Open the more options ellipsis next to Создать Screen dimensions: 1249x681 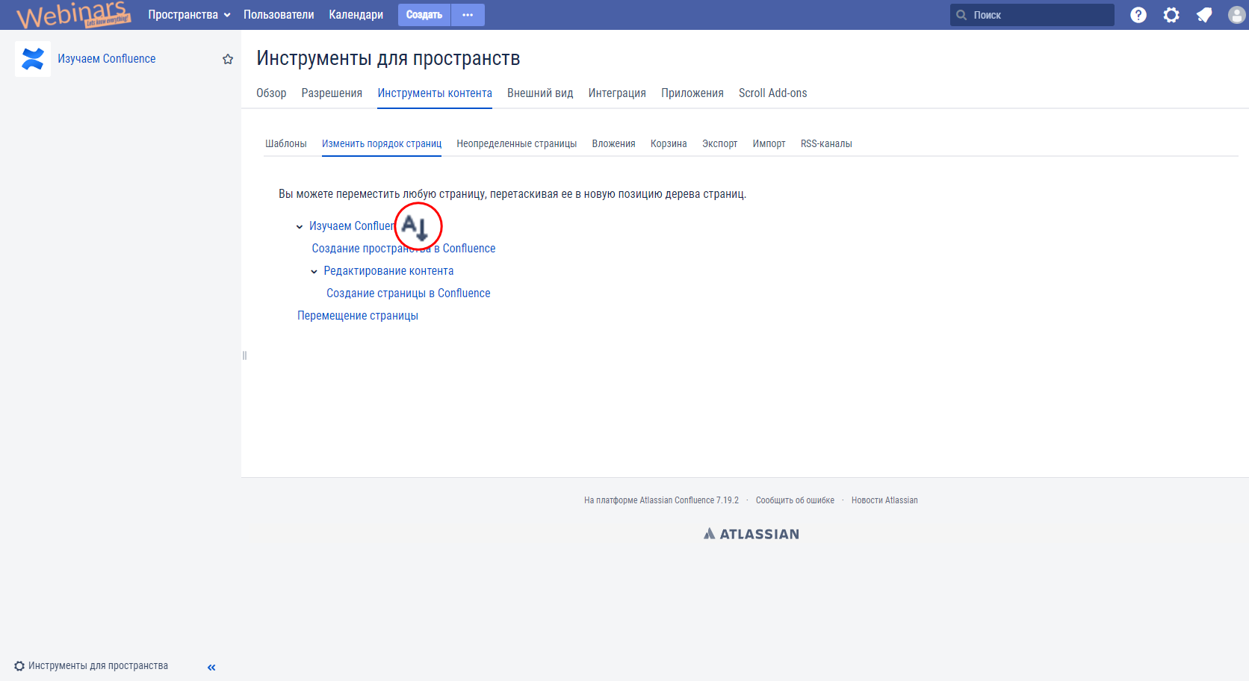(x=468, y=15)
